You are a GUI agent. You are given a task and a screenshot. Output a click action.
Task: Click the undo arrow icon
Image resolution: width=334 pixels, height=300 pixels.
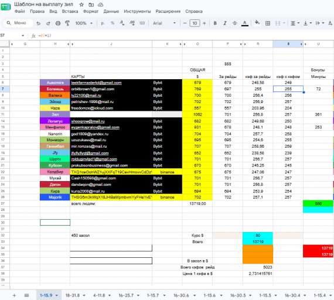(38, 23)
